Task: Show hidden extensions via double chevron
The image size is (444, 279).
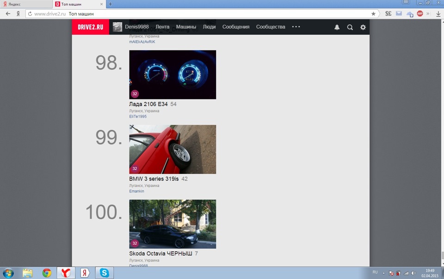Action: pyautogui.click(x=428, y=13)
